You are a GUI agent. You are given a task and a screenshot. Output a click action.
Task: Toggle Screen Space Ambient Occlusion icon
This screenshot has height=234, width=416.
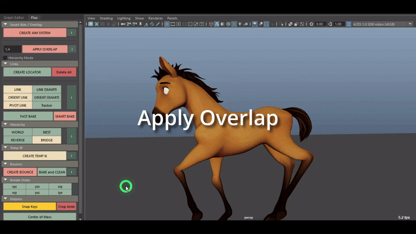(255, 24)
